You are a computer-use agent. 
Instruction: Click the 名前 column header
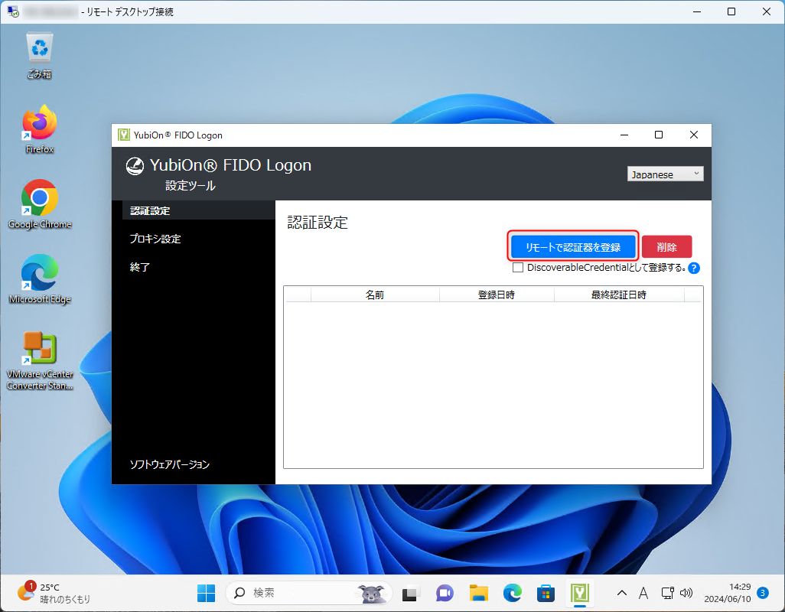pyautogui.click(x=375, y=295)
